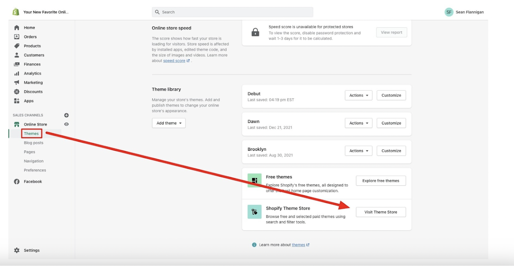Screen dimensions: 514x266
Task: Click the Finances icon in sidebar
Action: (17, 64)
